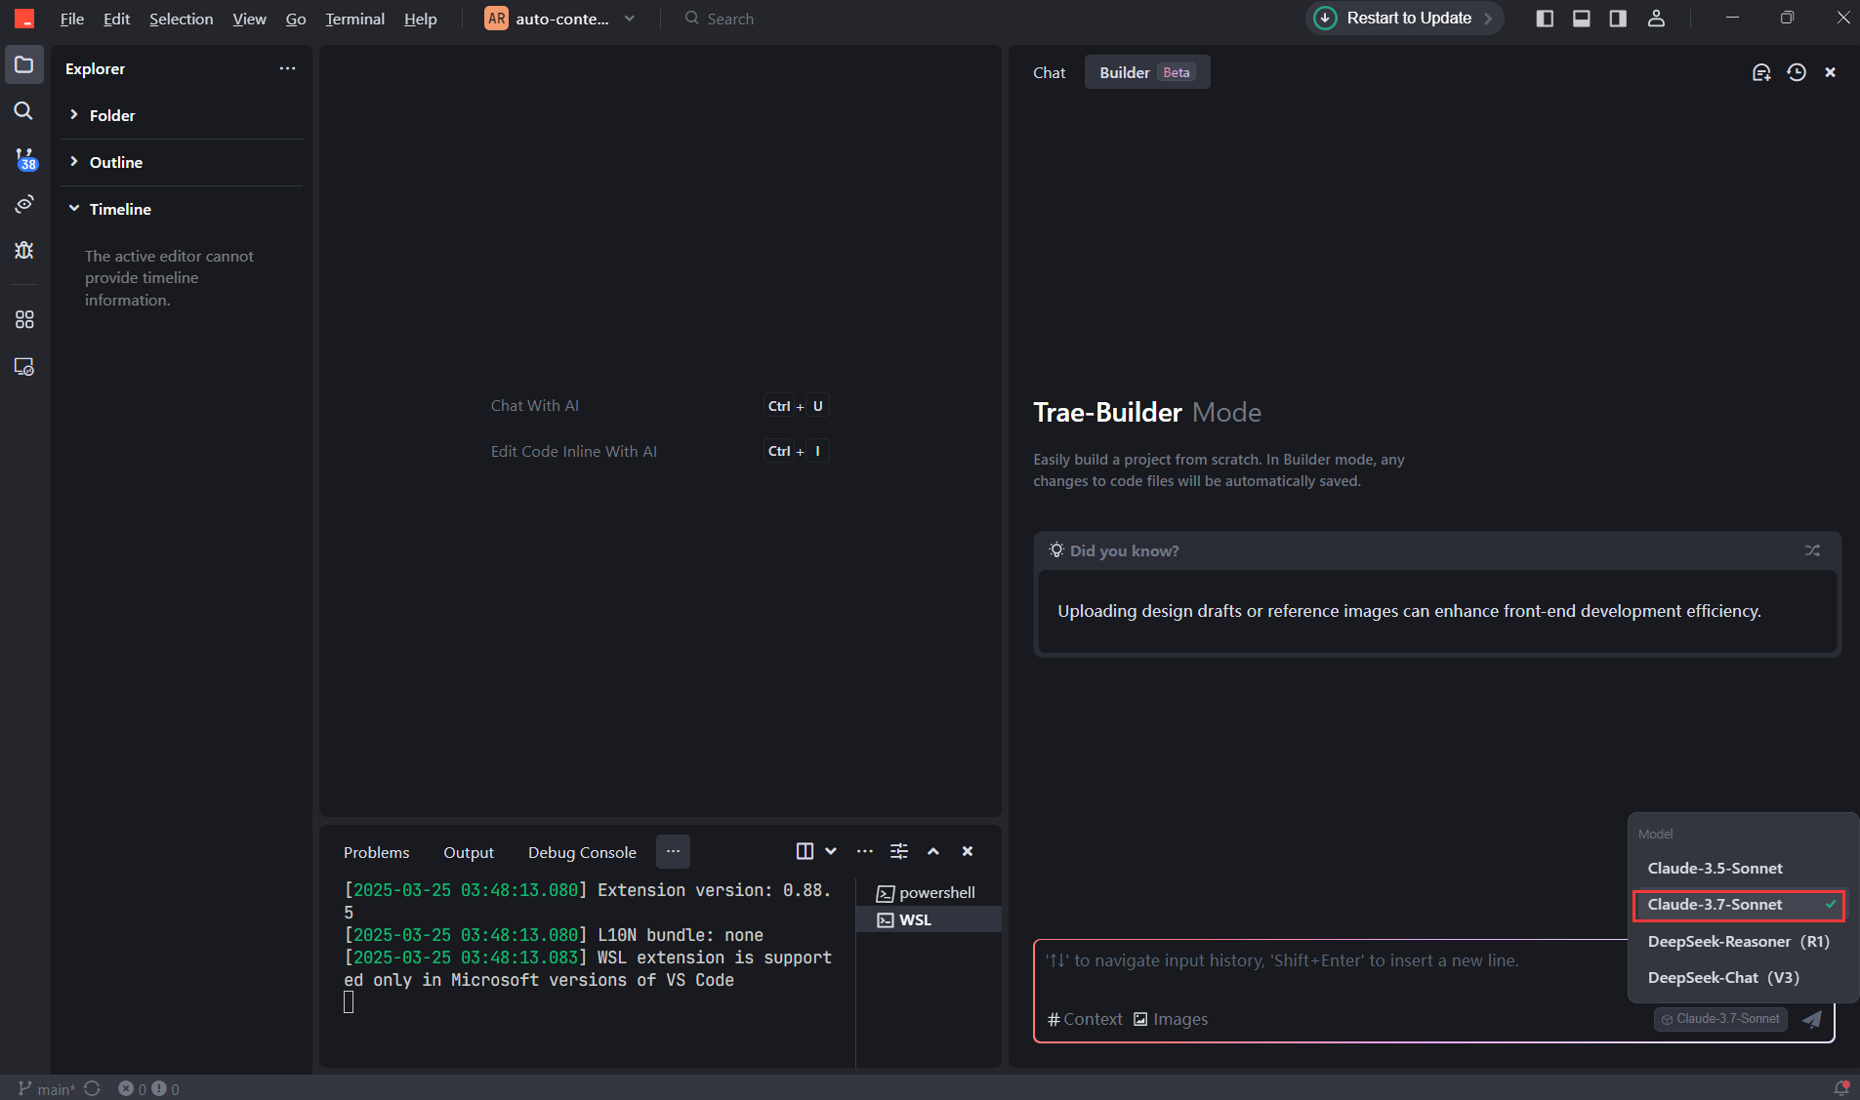Click errors and warnings count in status bar
This screenshot has width=1860, height=1100.
click(x=148, y=1088)
